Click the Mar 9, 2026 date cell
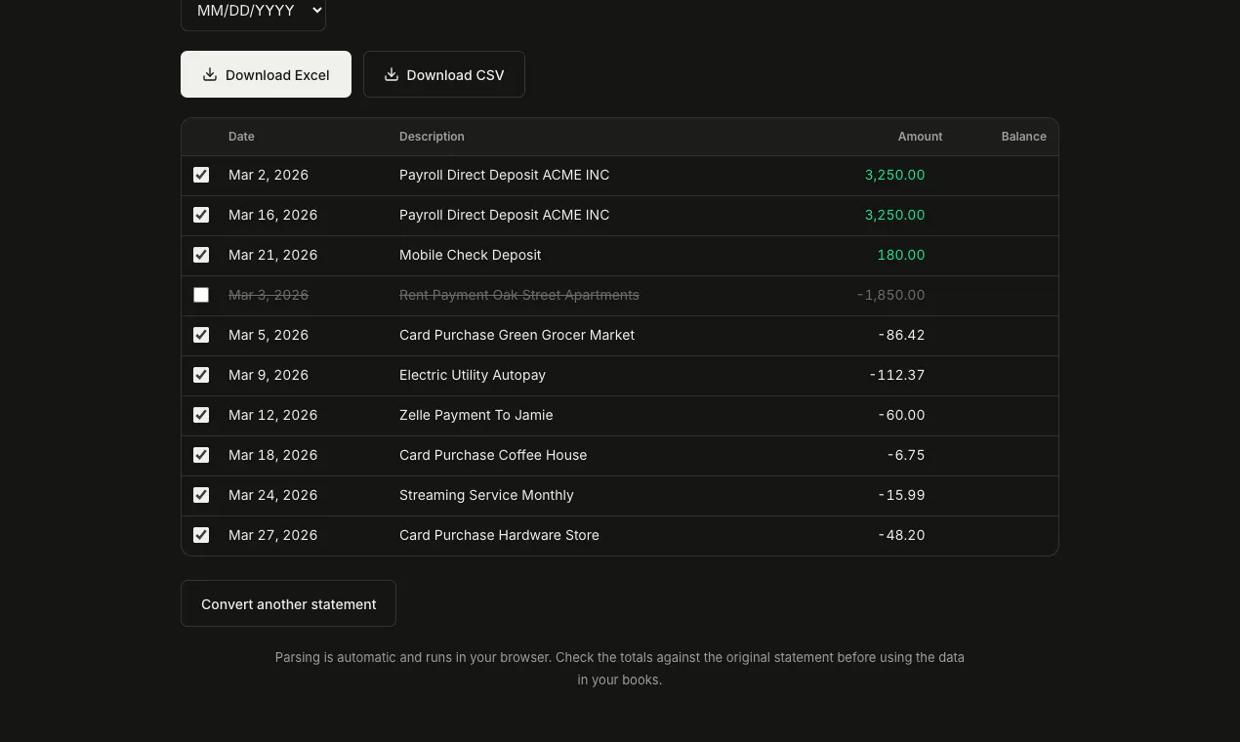 pos(269,375)
